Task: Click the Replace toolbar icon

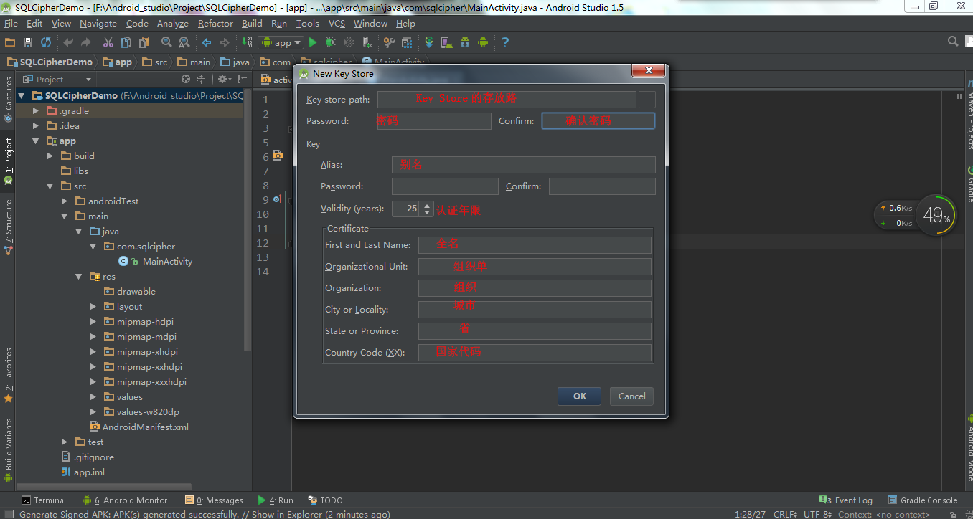Action: pyautogui.click(x=184, y=42)
